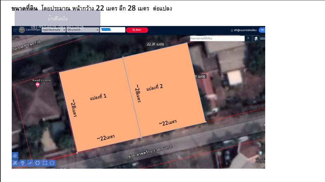Expand the กรุงเทพมหานคร province dropdown

pos(54,30)
